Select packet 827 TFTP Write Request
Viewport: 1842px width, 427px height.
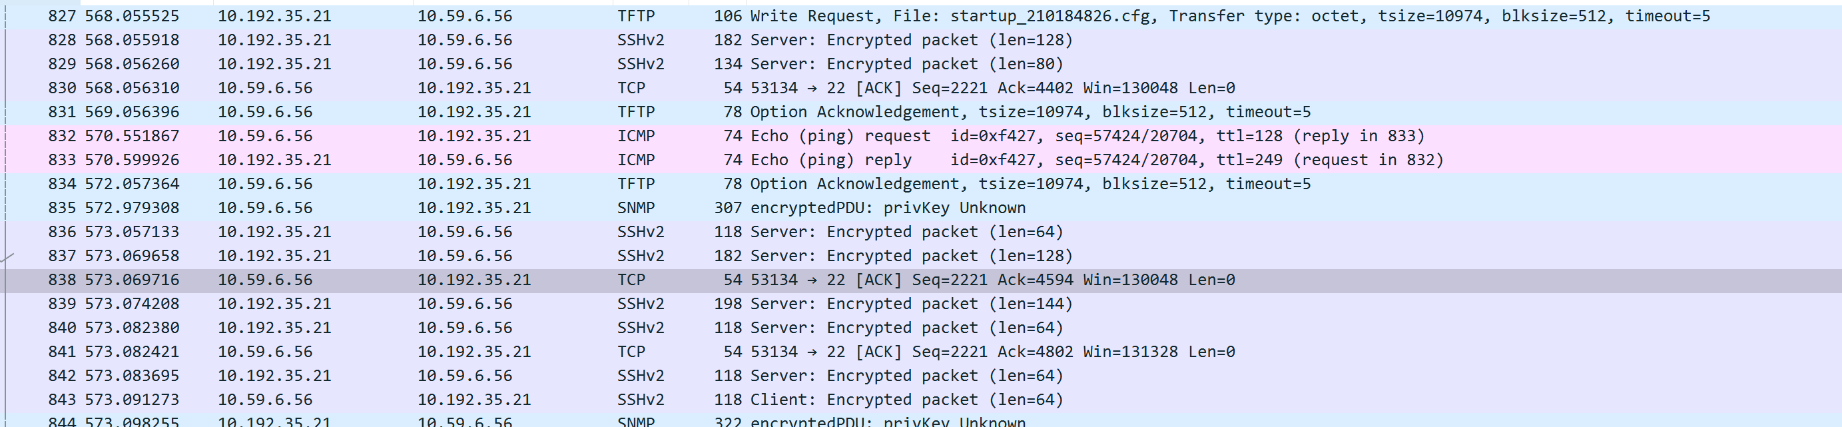click(x=858, y=16)
